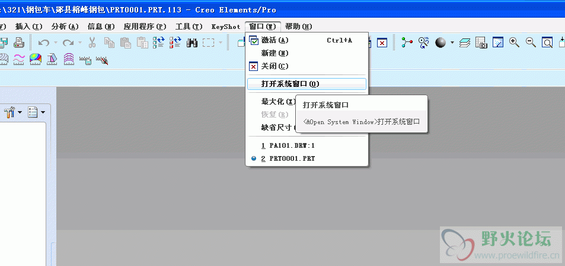Screen dimensions: 565x266
Task: Click the Regeneration Manager icon with red boxes
Action: (175, 43)
